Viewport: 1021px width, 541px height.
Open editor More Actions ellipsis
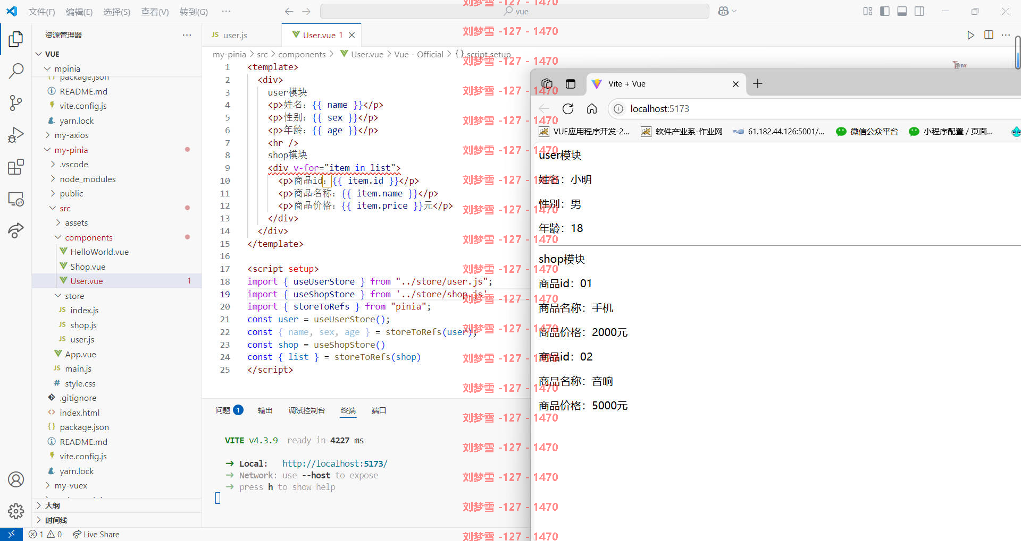[1006, 35]
